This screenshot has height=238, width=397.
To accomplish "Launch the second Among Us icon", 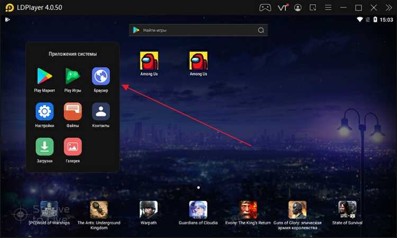I will tap(198, 61).
